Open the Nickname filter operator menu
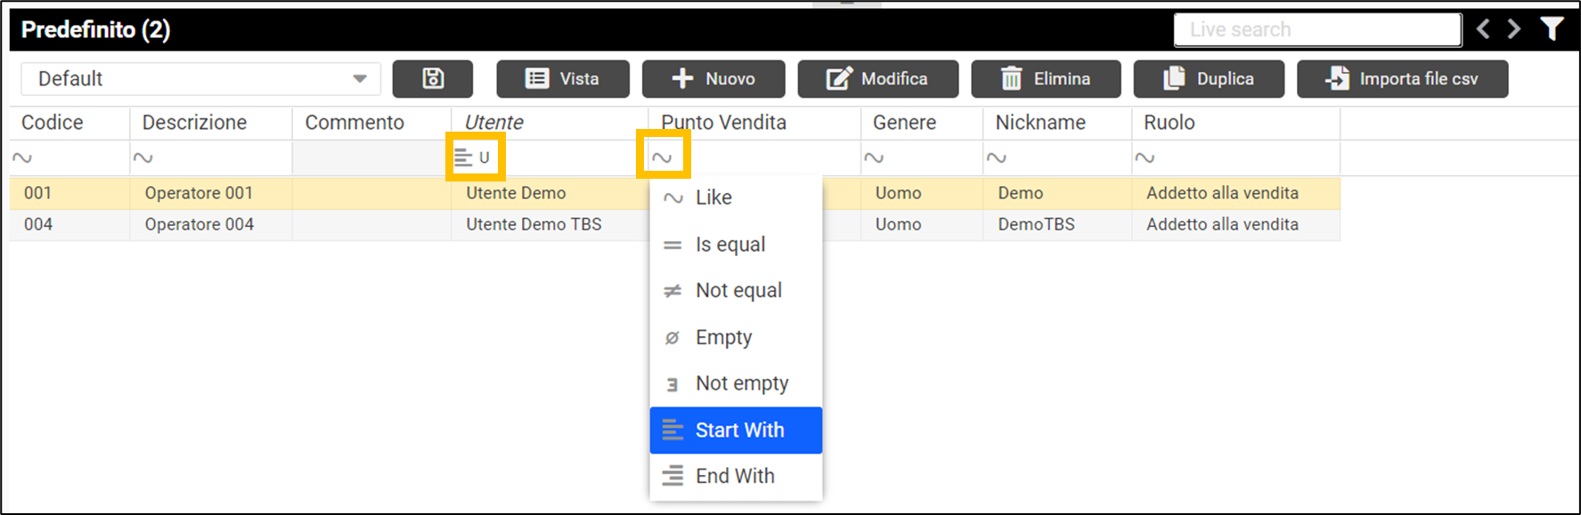Viewport: 1581px width, 515px height. pyautogui.click(x=997, y=157)
